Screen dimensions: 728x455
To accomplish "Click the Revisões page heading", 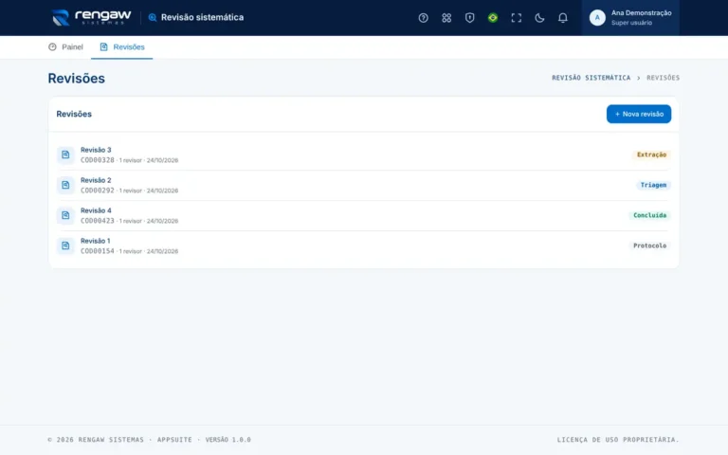I will [x=76, y=78].
